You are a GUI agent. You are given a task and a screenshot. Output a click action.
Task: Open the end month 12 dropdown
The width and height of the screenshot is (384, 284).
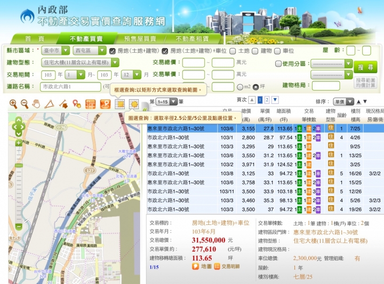tap(131, 75)
